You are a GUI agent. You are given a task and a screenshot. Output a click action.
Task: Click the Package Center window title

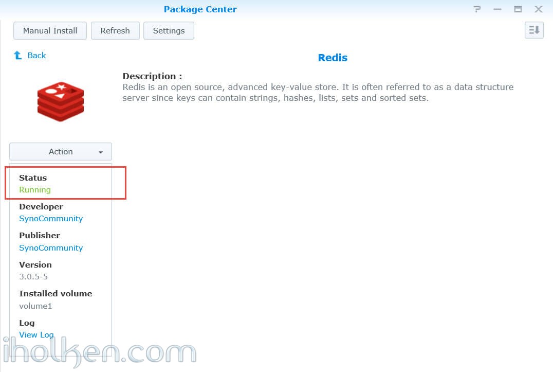coord(200,9)
